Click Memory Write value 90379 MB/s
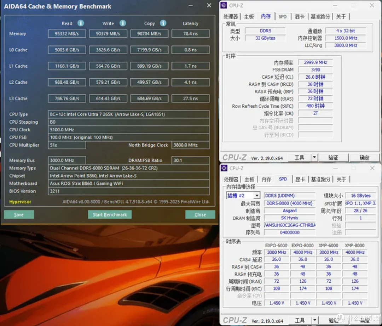The width and height of the screenshot is (382, 326). [x=108, y=34]
